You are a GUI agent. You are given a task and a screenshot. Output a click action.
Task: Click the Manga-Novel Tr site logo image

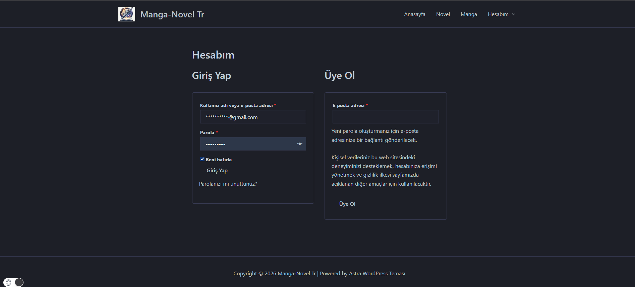pyautogui.click(x=127, y=14)
